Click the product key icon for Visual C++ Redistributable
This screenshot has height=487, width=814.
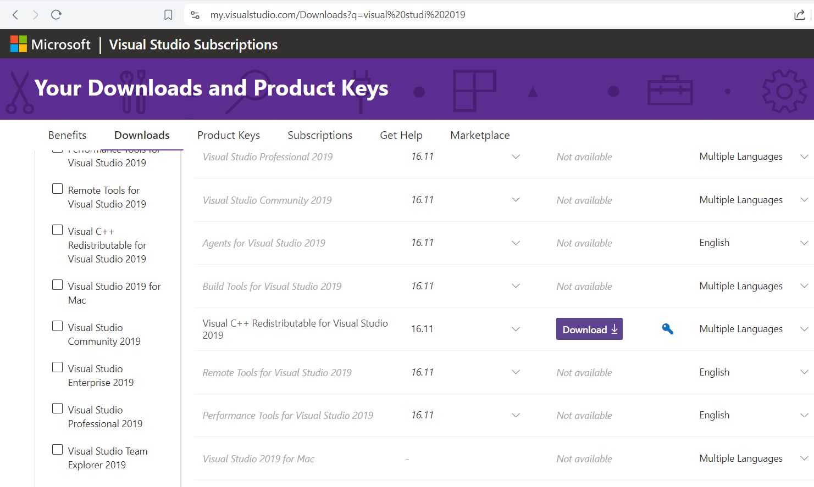(667, 329)
